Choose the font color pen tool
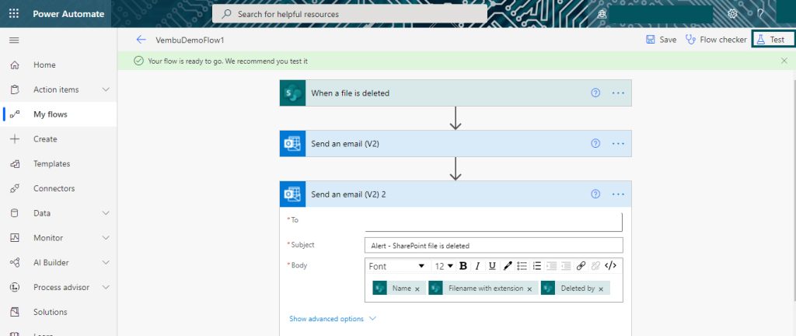The width and height of the screenshot is (796, 336). tap(507, 266)
